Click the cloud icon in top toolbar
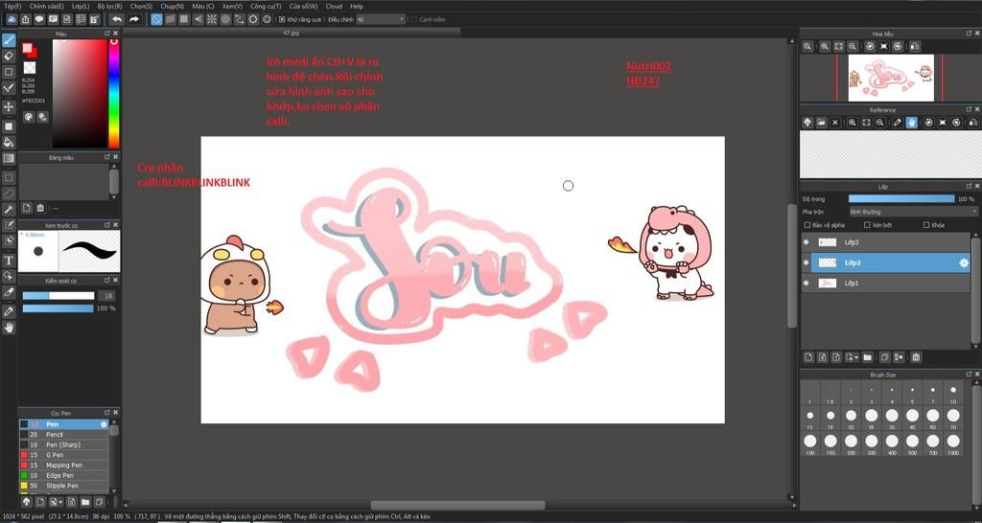This screenshot has width=982, height=523. [12, 19]
